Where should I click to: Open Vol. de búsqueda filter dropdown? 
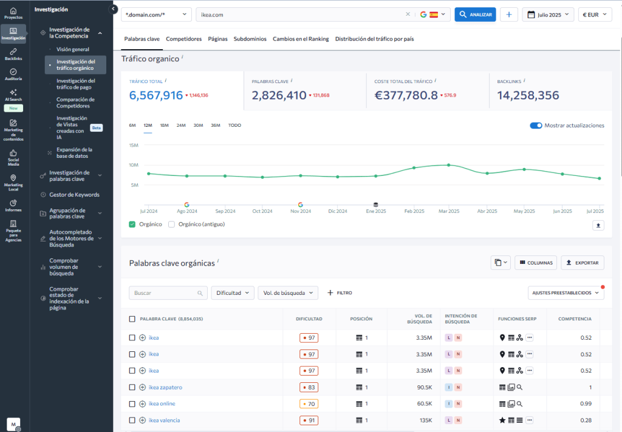(x=288, y=293)
